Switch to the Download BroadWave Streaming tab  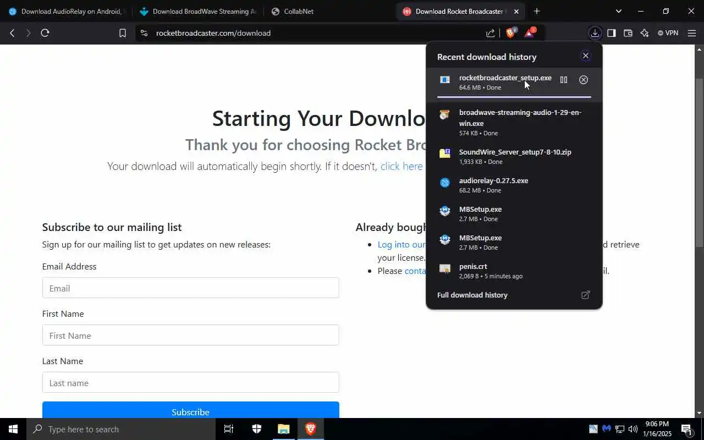pos(198,11)
